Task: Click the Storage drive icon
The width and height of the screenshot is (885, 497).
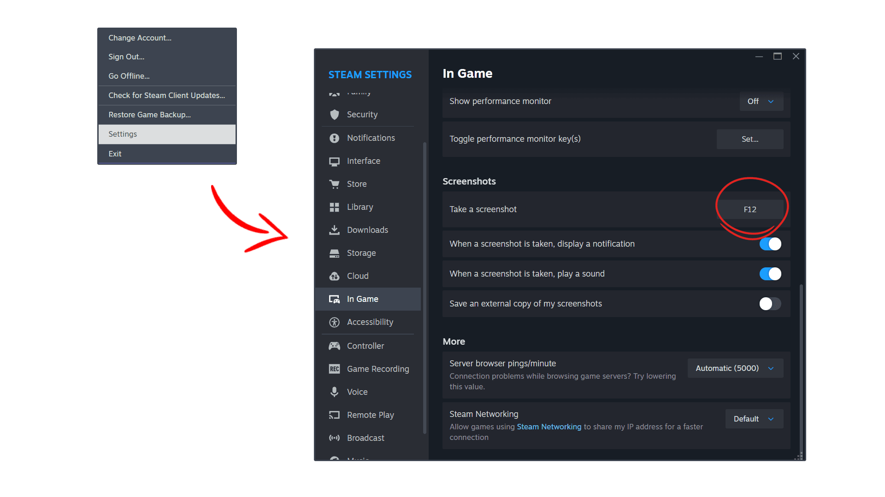Action: coord(335,253)
